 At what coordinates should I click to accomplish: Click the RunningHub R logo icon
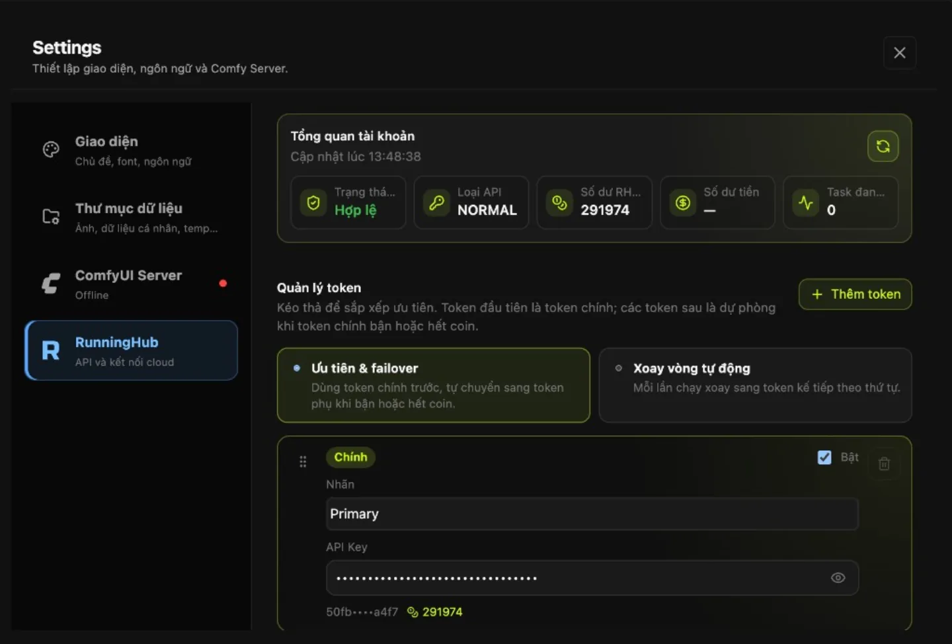coord(51,350)
